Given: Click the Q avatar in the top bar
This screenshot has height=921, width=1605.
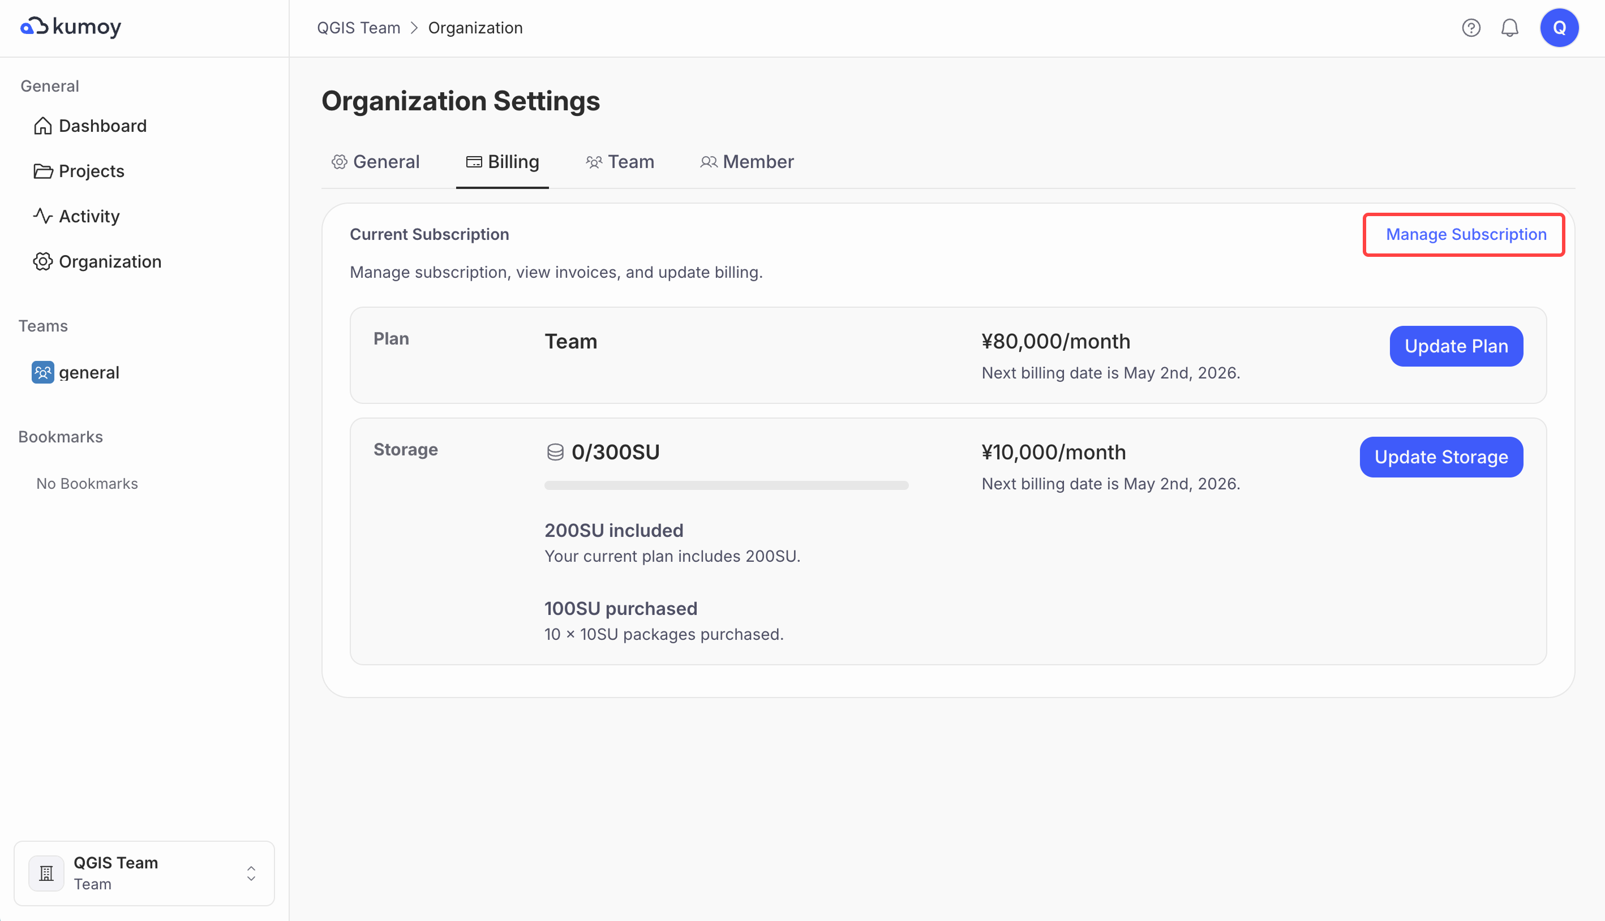Looking at the screenshot, I should tap(1559, 27).
